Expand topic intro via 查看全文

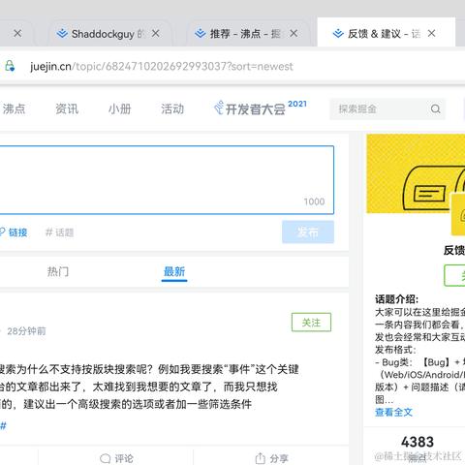click(x=394, y=412)
